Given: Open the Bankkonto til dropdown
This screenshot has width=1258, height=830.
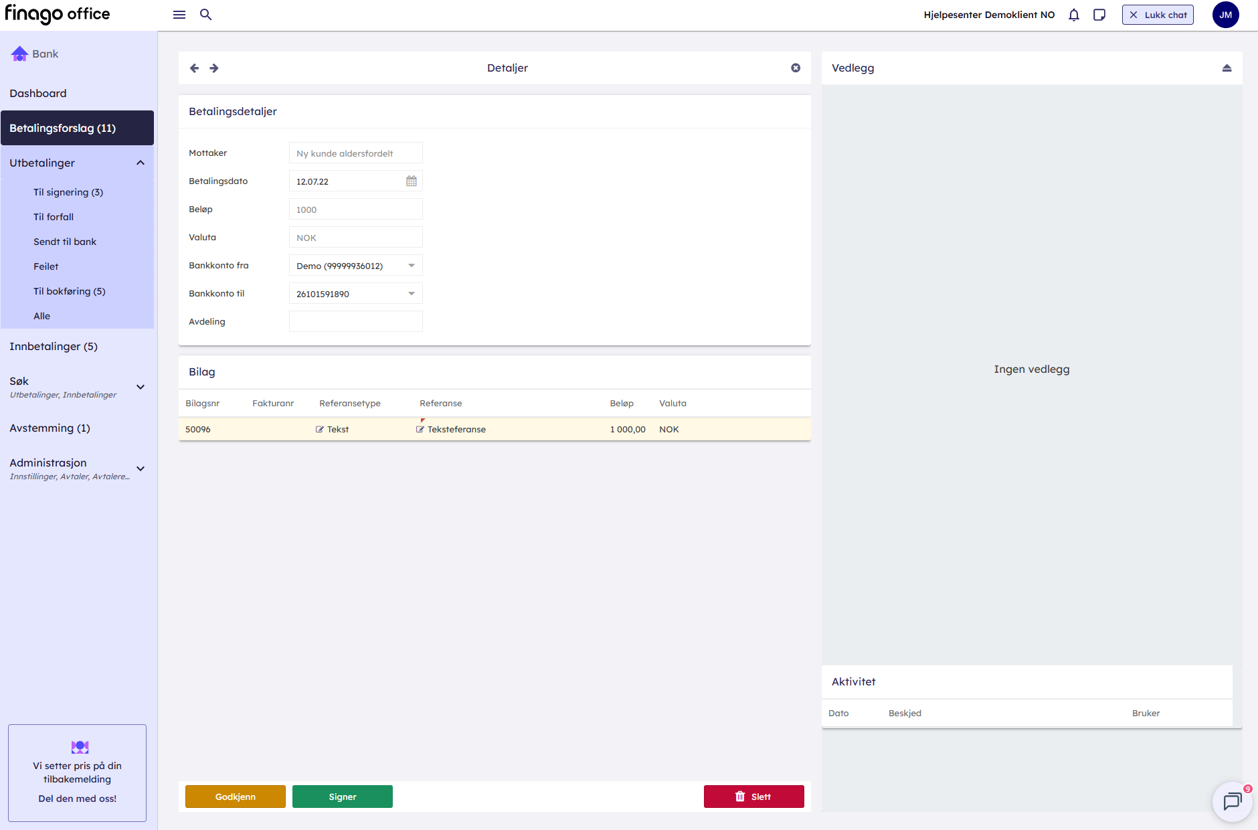Looking at the screenshot, I should [x=412, y=294].
